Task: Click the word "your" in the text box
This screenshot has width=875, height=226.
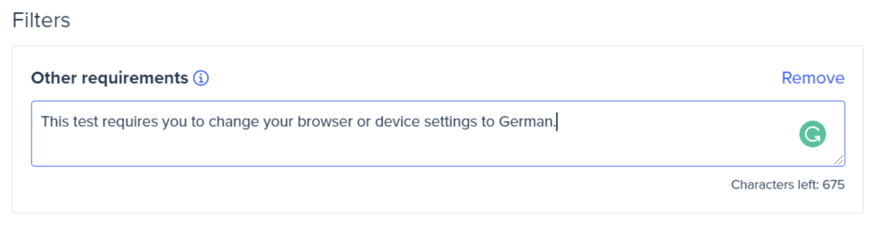Action: (x=278, y=122)
